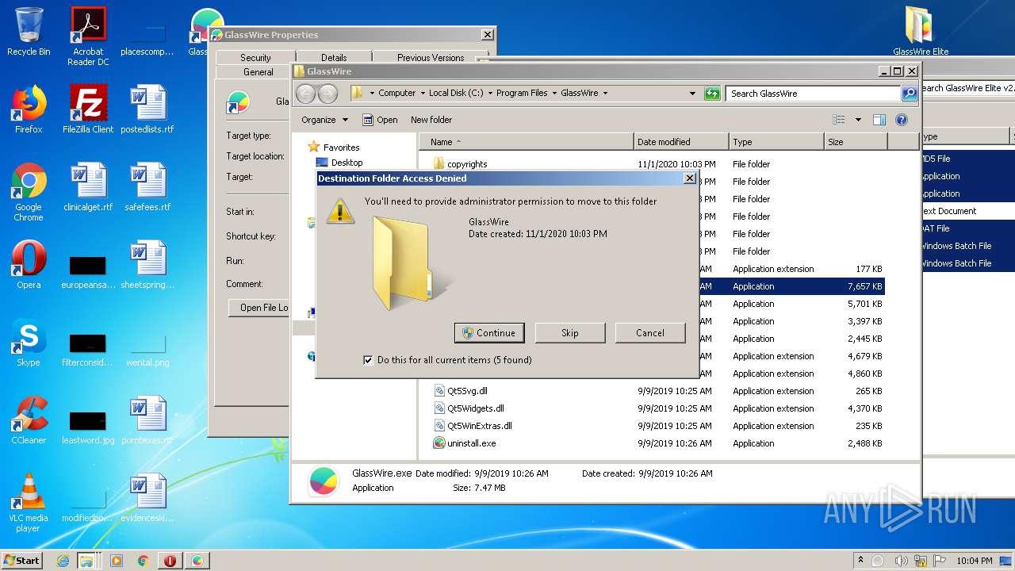The height and width of the screenshot is (571, 1015).
Task: Launch CCleaner desktop shortcut
Action: (x=29, y=420)
